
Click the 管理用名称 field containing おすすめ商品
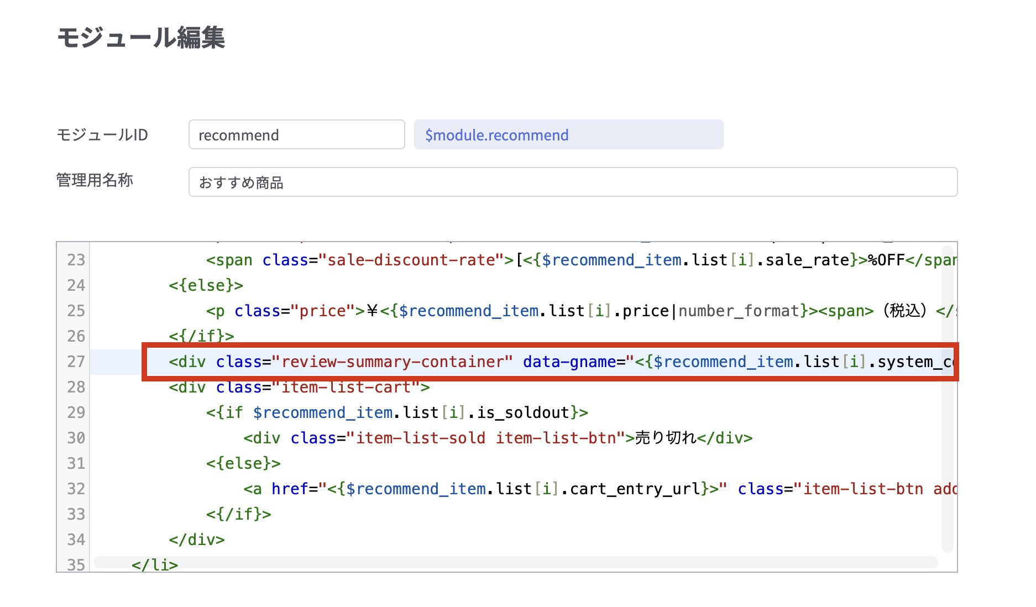[572, 182]
